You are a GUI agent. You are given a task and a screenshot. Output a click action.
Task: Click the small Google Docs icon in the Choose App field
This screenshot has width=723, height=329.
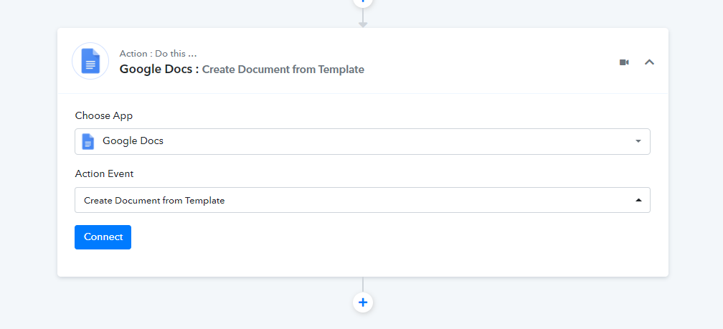click(x=88, y=141)
